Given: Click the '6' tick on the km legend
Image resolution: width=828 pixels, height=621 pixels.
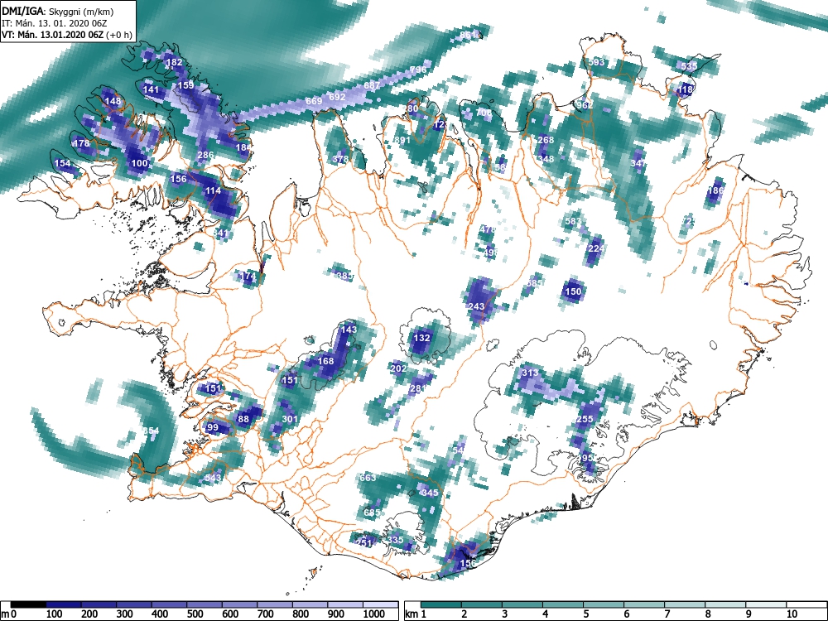Looking at the screenshot, I should click(627, 614).
